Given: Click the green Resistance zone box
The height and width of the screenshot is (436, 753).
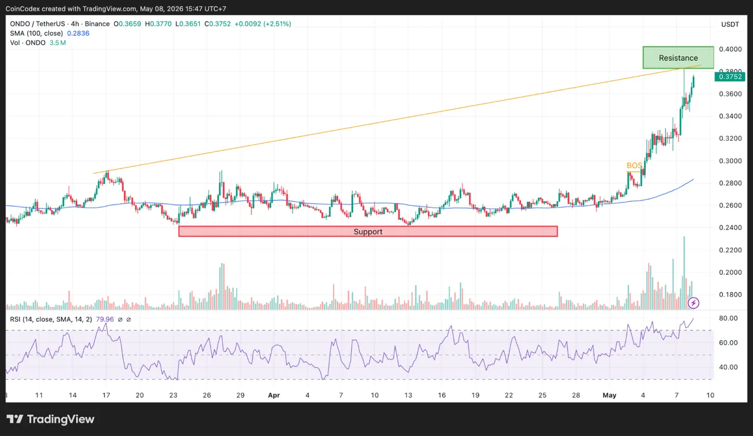Looking at the screenshot, I should pyautogui.click(x=678, y=58).
